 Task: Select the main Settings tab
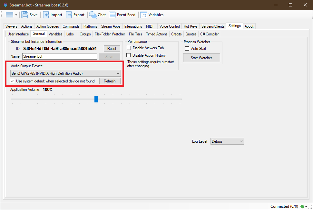point(235,26)
